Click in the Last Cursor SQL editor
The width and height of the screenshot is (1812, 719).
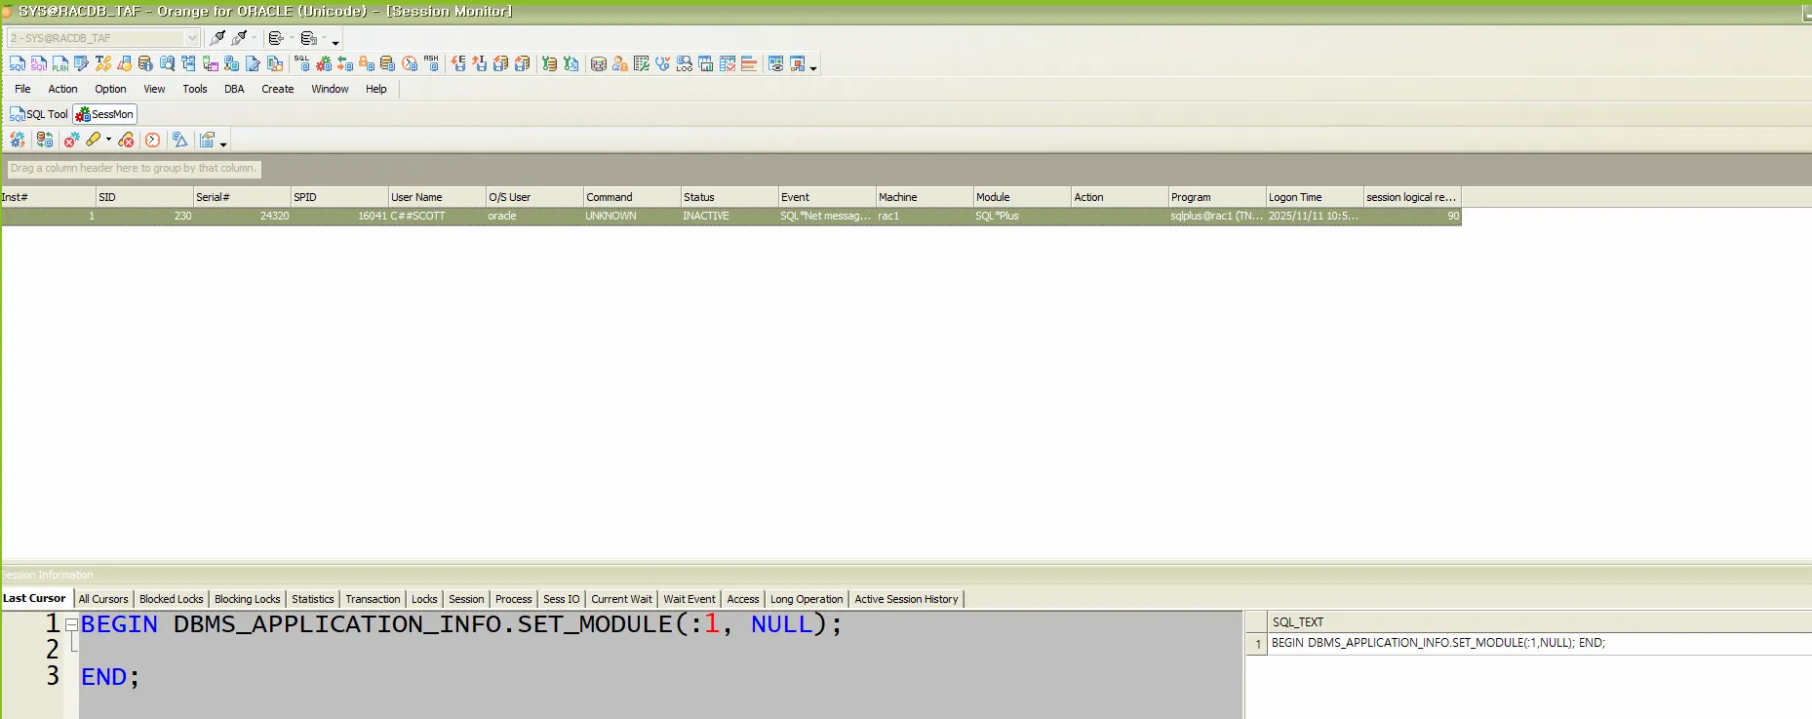(x=660, y=665)
